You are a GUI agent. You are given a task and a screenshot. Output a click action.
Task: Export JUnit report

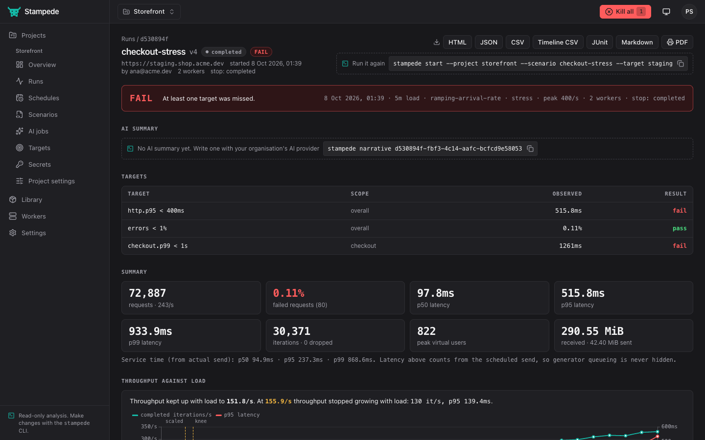click(600, 42)
